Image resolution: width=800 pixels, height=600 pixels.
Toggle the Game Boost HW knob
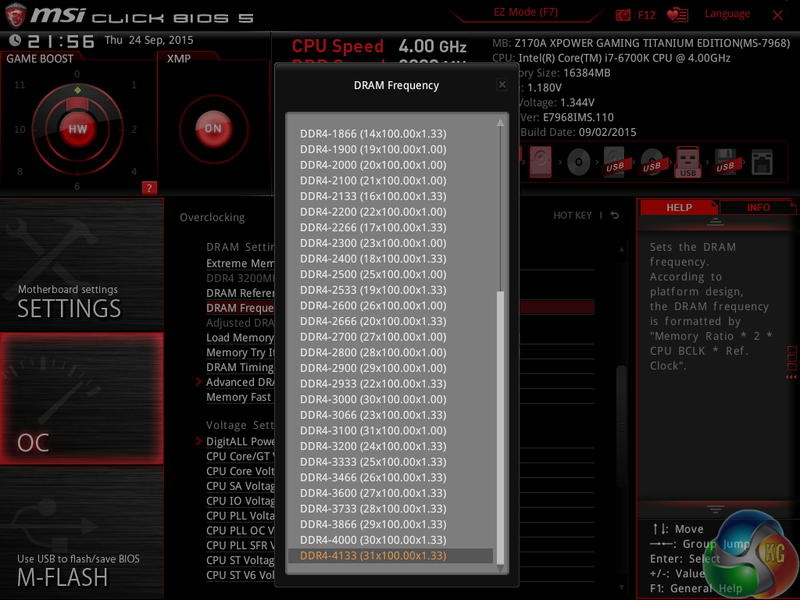[x=77, y=129]
